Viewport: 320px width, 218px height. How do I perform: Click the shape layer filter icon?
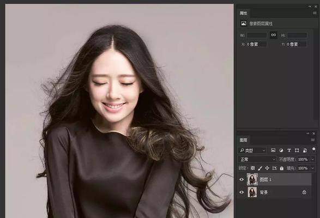[297, 150]
